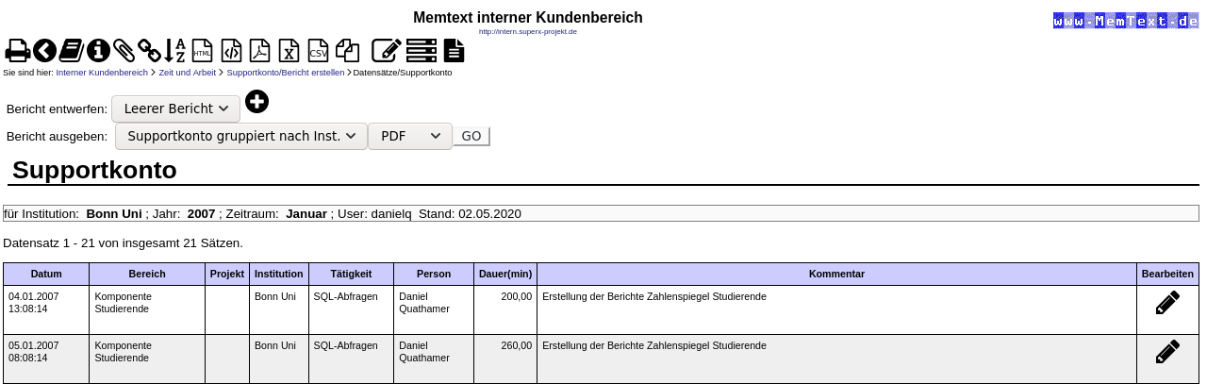This screenshot has width=1207, height=384.
Task: Expand 'Supportkonto gruppiert nach Inst.' dropdown
Action: (x=241, y=137)
